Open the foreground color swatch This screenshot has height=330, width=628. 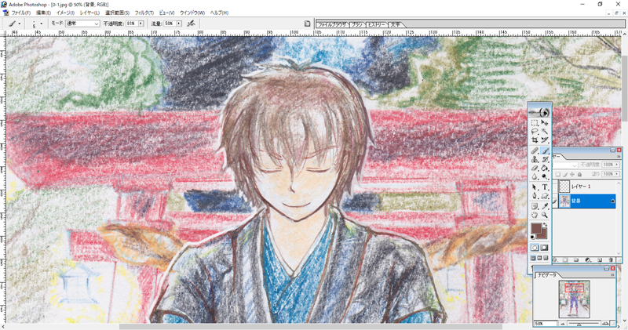[x=536, y=229]
